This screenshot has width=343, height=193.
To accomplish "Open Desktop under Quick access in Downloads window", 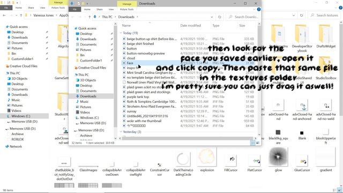I will (86, 34).
